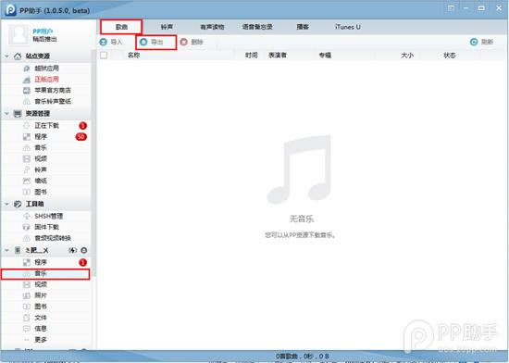Sort by the 表演者 column header
Screen dimensions: 509x363
tap(278, 56)
